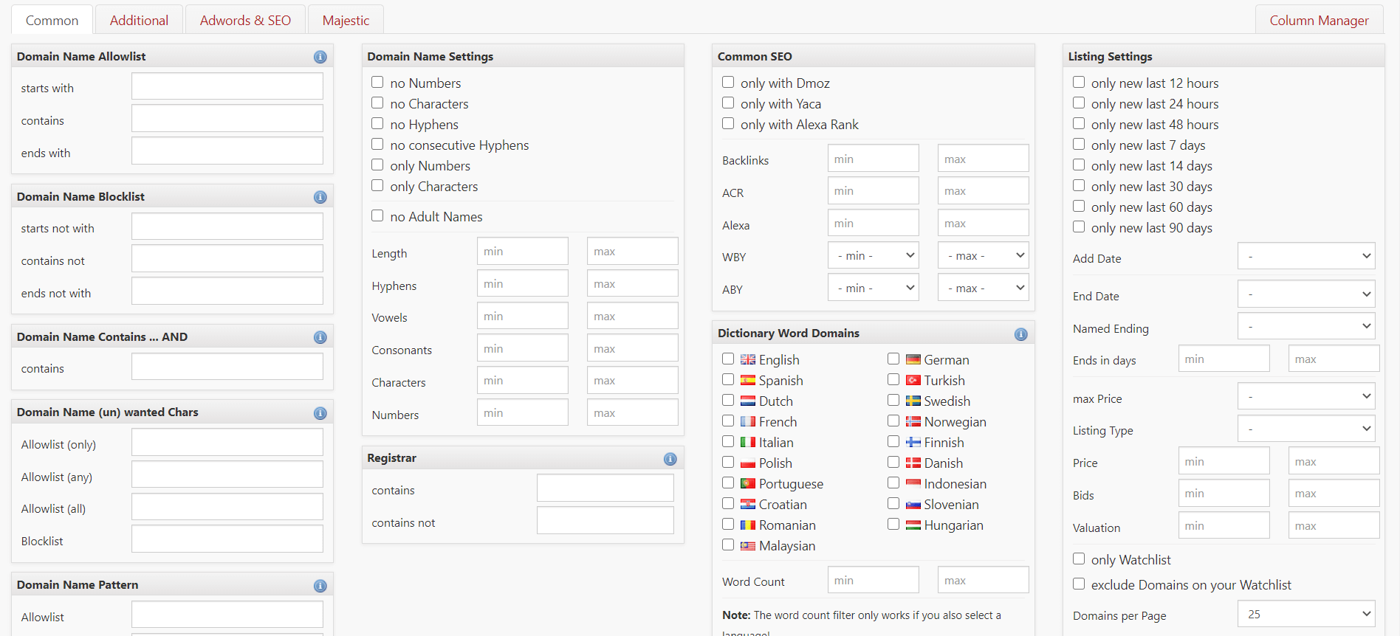The width and height of the screenshot is (1400, 636).
Task: Focus the Backlinks min field
Action: [873, 159]
